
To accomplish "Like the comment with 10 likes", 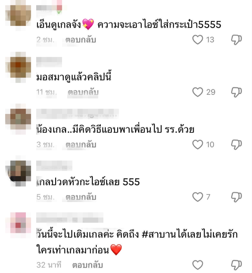I will point(198,145).
